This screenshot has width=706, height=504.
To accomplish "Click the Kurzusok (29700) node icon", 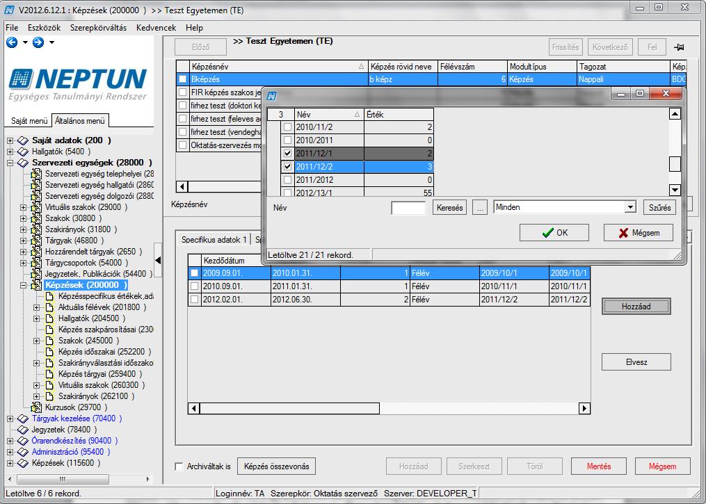I will point(36,407).
